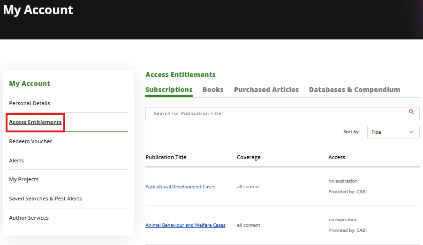Switch to the Books tab
Viewport: 423px width, 245px height.
point(213,90)
